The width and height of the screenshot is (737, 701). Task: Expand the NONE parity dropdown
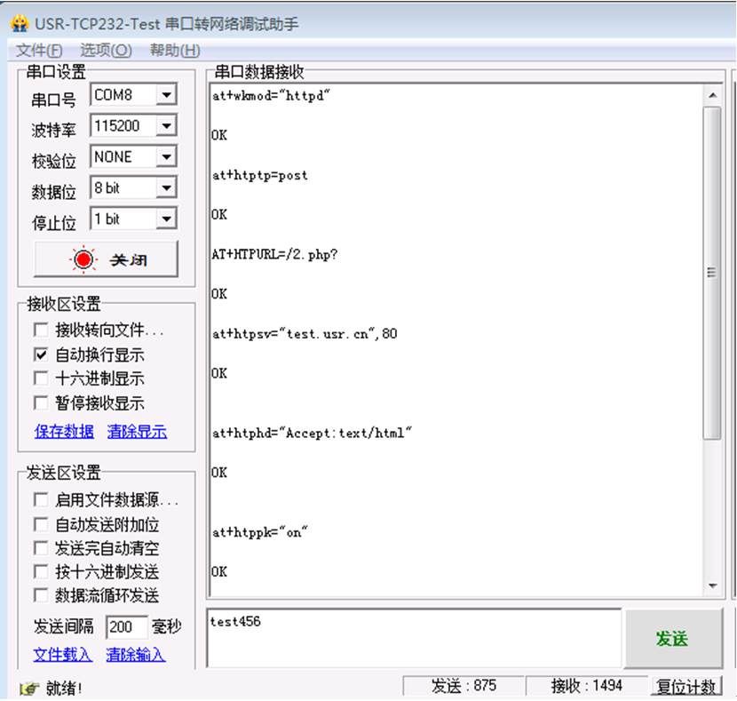[166, 157]
